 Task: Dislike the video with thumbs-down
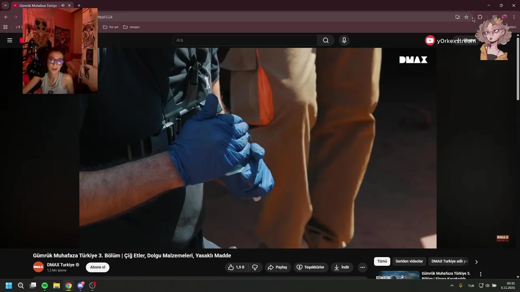pos(255,267)
